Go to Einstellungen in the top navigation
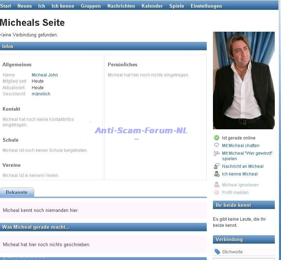This screenshot has width=281, height=260. (206, 6)
